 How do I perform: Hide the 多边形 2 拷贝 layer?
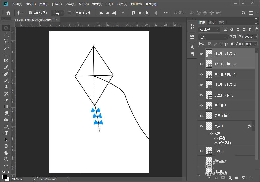[201, 95]
